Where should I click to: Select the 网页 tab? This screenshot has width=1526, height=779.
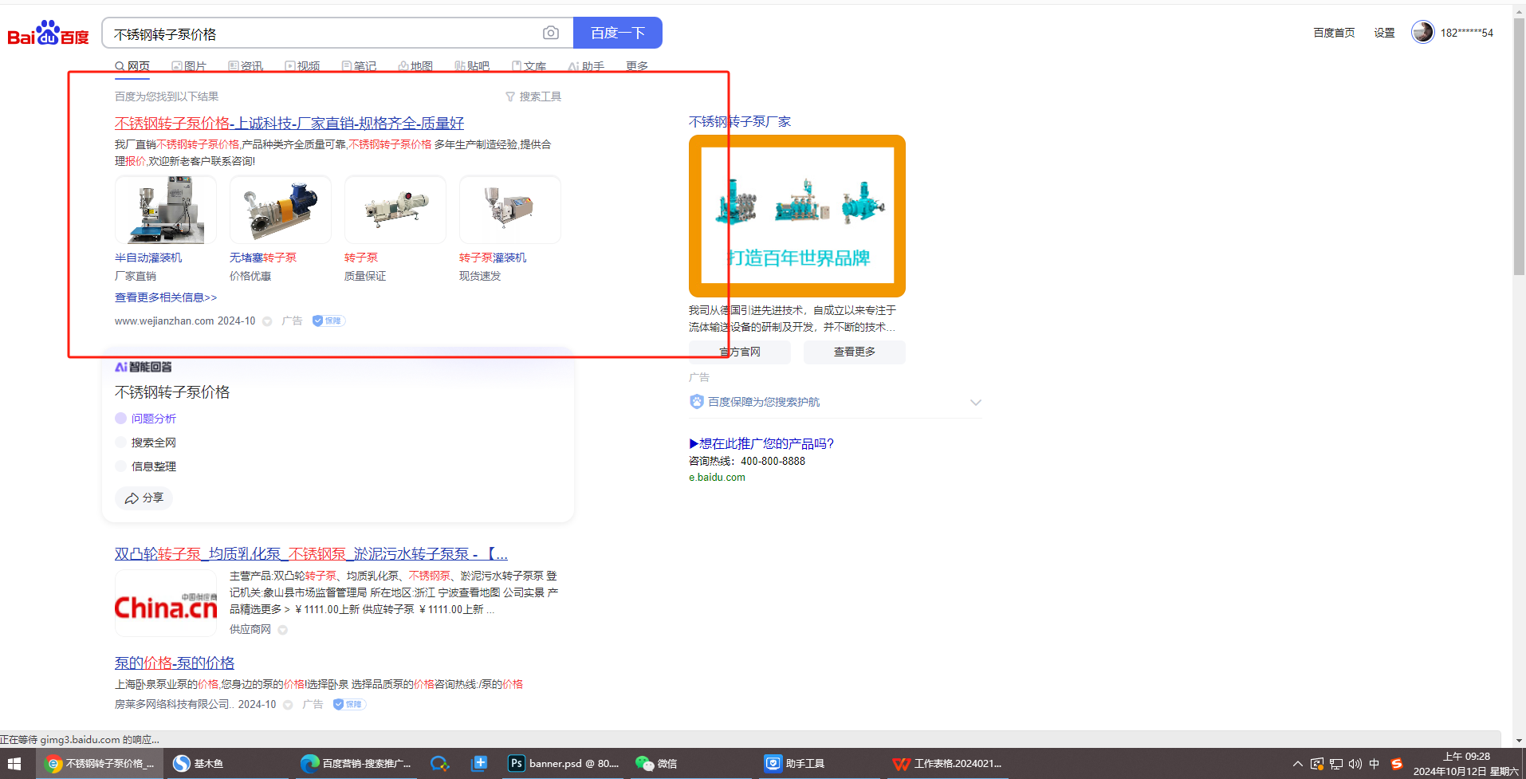[x=132, y=66]
